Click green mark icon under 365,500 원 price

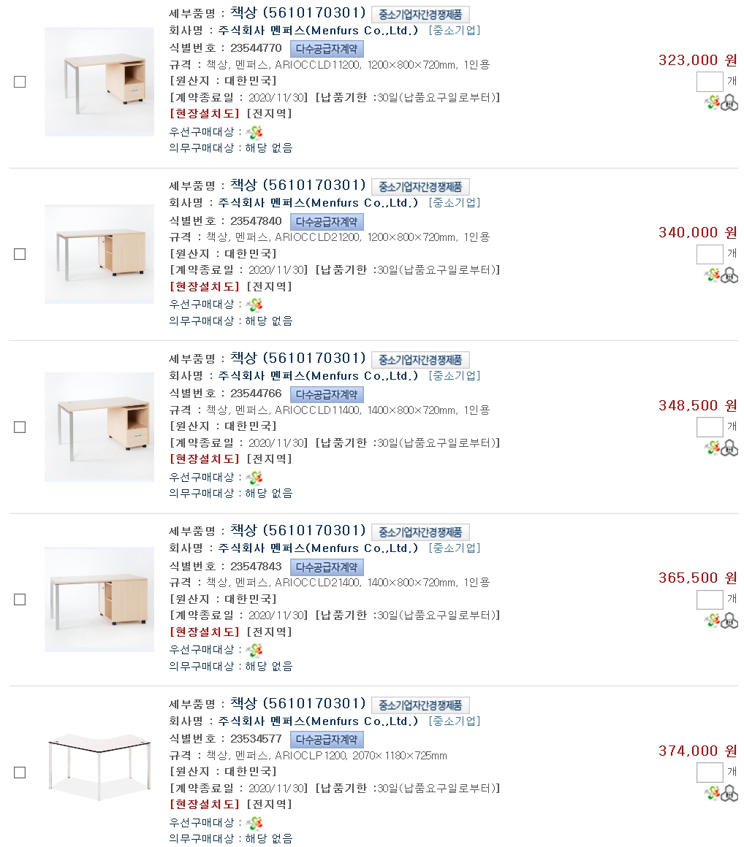coord(712,621)
